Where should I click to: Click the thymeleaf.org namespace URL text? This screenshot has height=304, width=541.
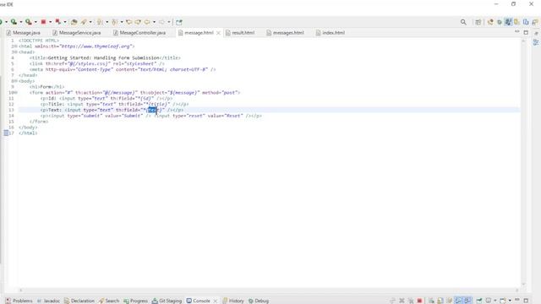(x=96, y=46)
